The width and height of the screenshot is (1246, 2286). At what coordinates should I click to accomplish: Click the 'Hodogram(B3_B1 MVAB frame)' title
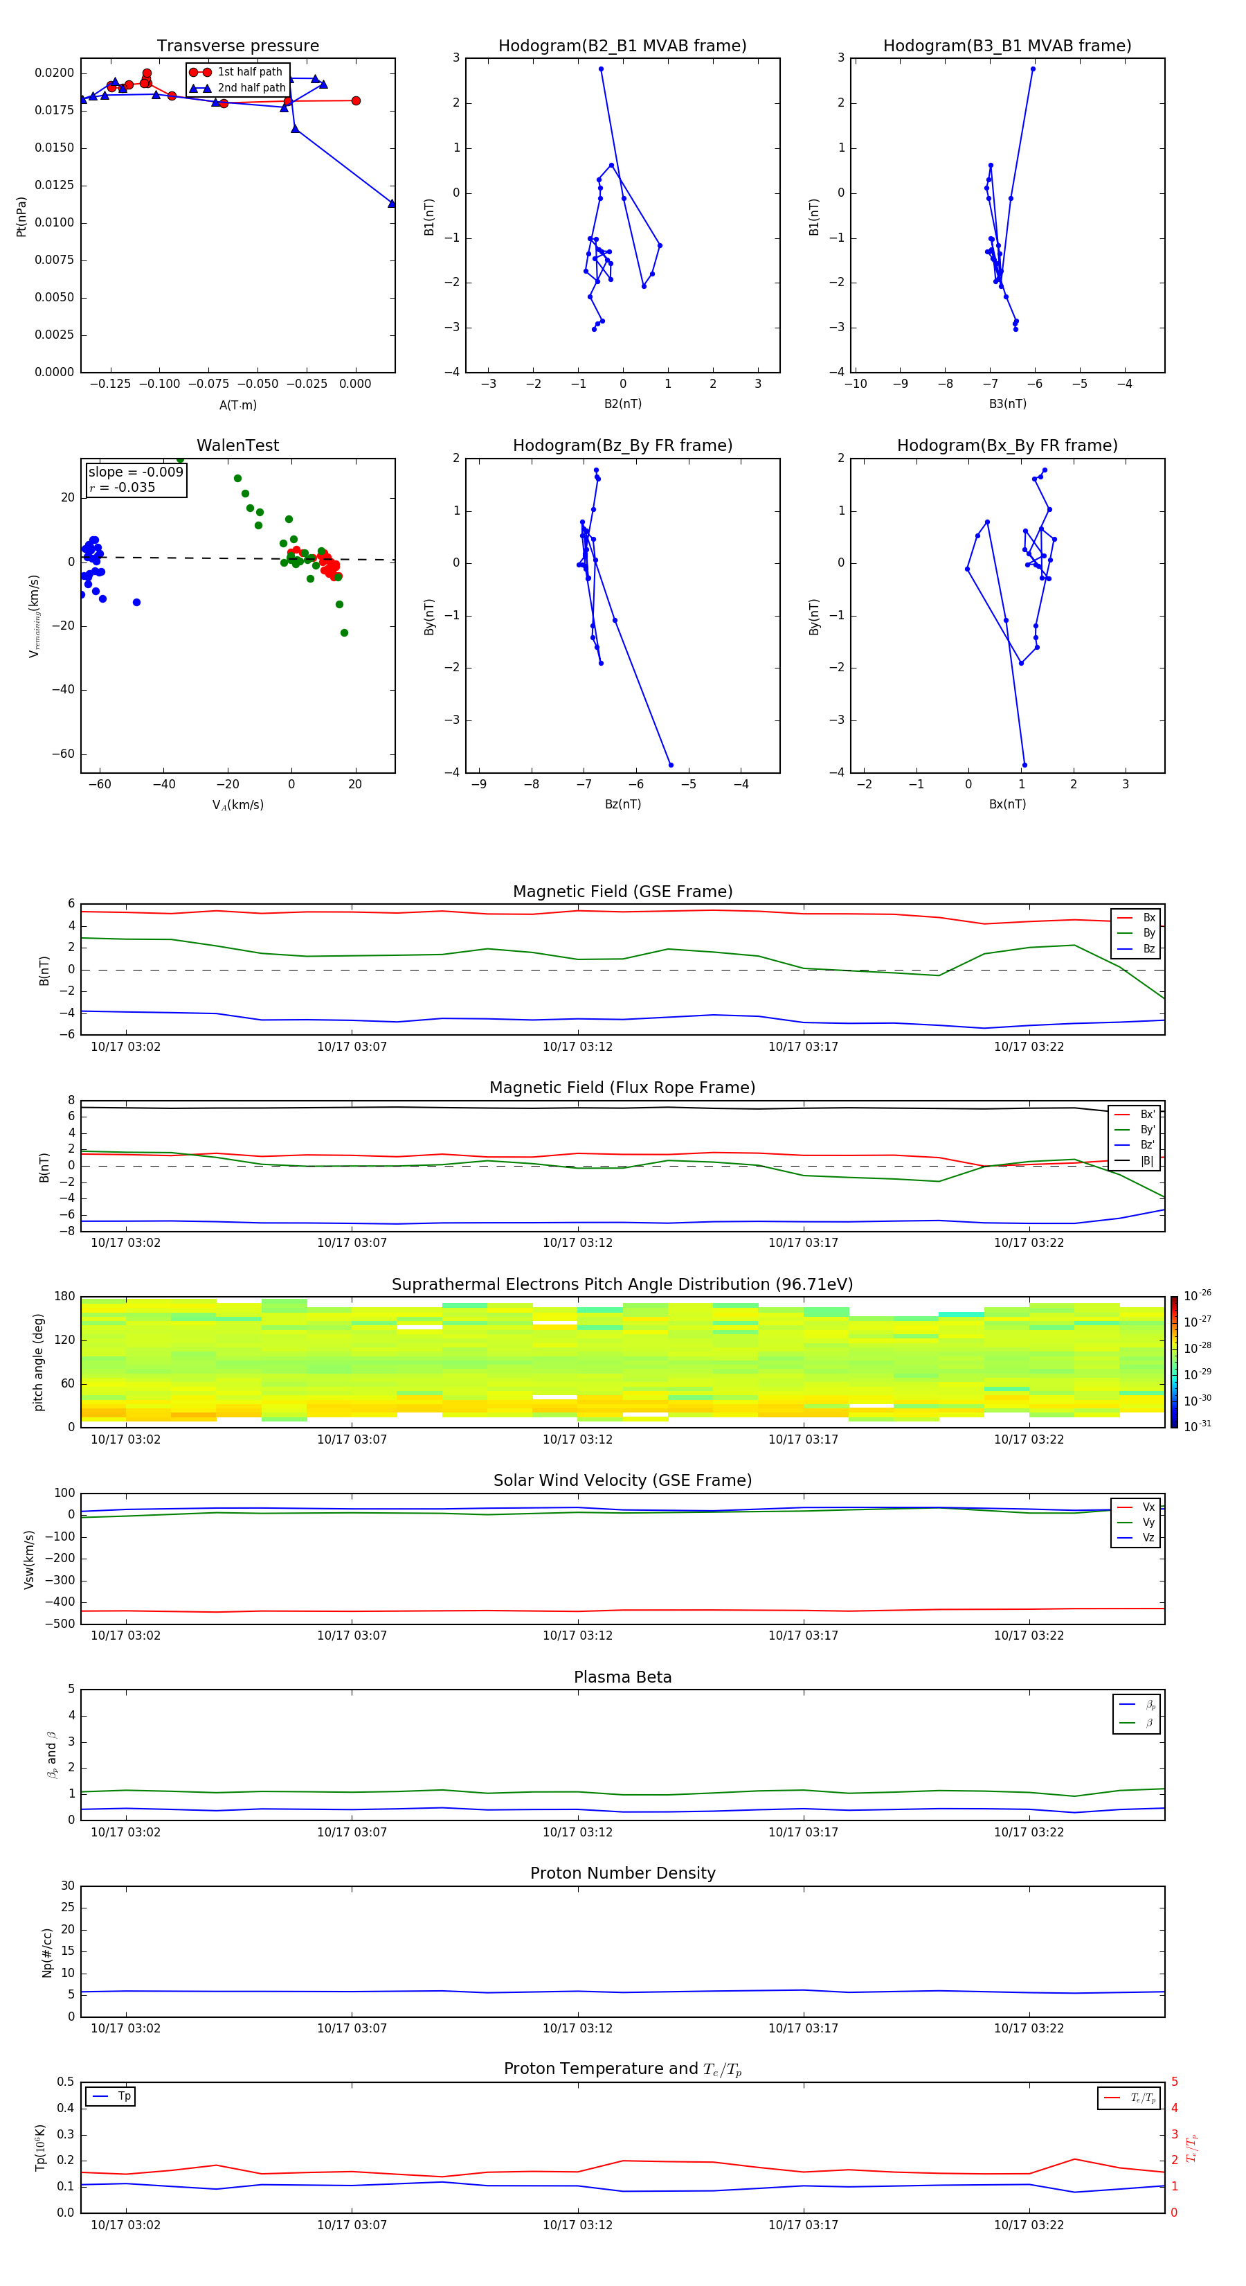tap(1007, 46)
